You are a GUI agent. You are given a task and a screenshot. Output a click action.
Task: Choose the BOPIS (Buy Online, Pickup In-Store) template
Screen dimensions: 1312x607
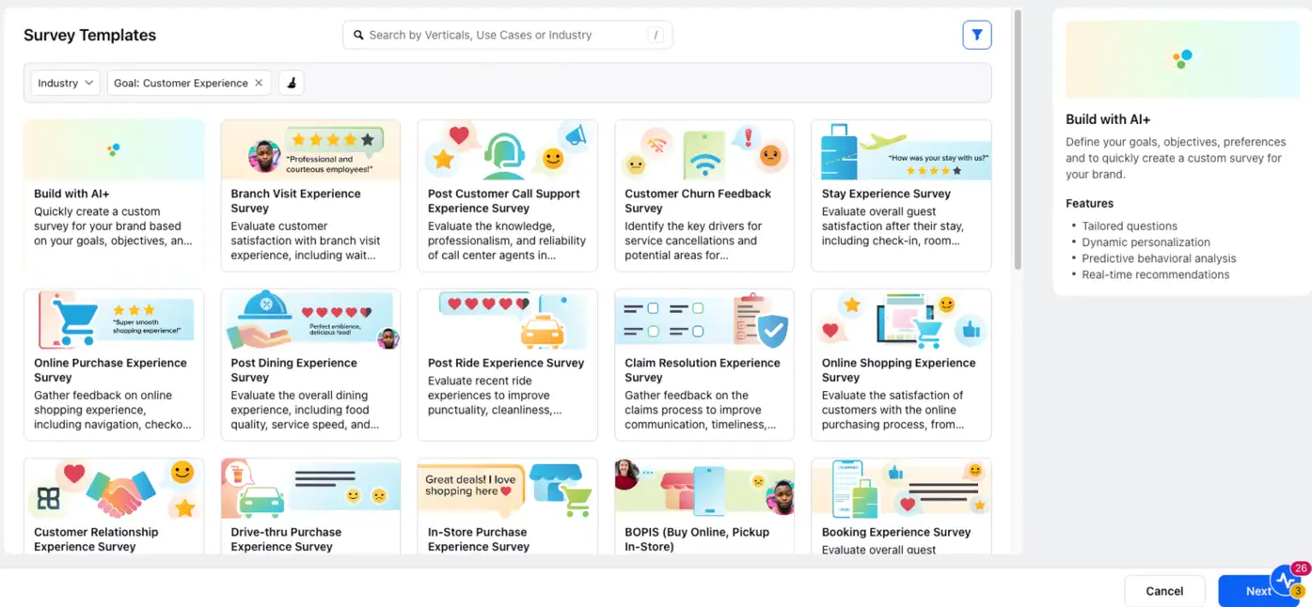pyautogui.click(x=703, y=507)
